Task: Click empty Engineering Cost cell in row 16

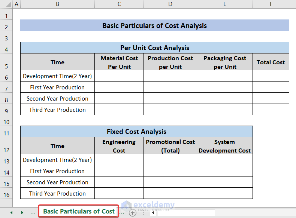Action: [119, 193]
